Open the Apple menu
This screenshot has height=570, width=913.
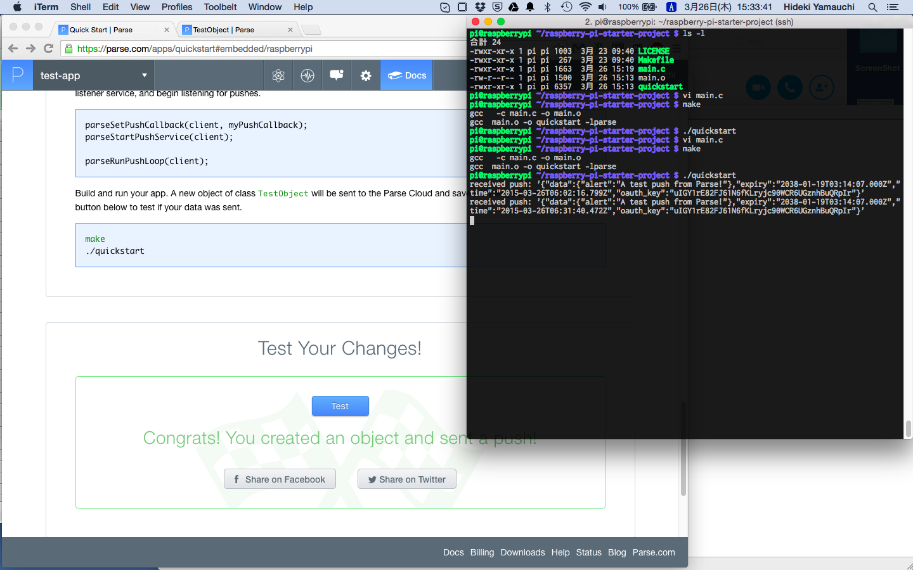coord(17,7)
